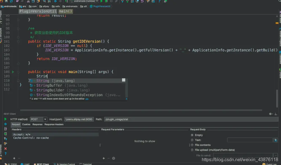Switch to the Response tab
The width and height of the screenshot is (281, 165).
(x=37, y=125)
